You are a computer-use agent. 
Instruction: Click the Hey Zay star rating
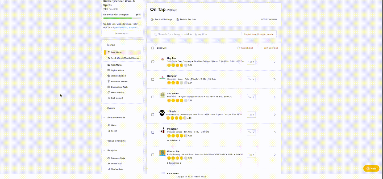point(177,65)
